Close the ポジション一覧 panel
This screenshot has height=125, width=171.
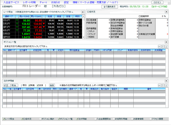coord(166,42)
